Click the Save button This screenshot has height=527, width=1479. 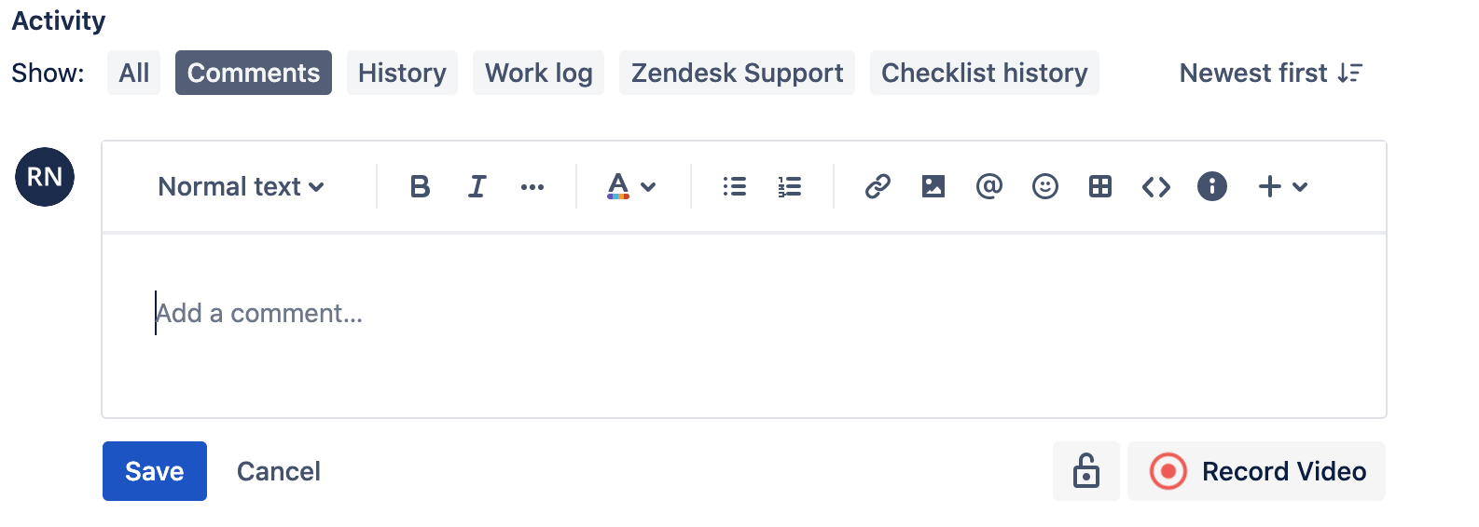point(155,471)
